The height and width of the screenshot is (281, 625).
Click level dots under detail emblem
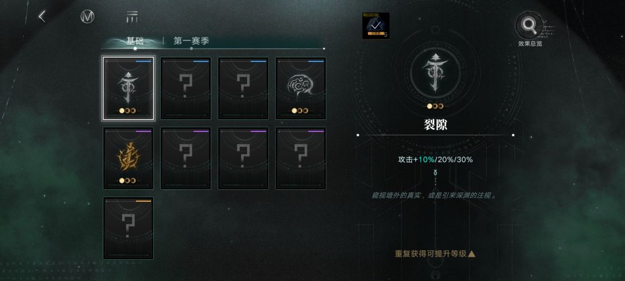(x=435, y=106)
